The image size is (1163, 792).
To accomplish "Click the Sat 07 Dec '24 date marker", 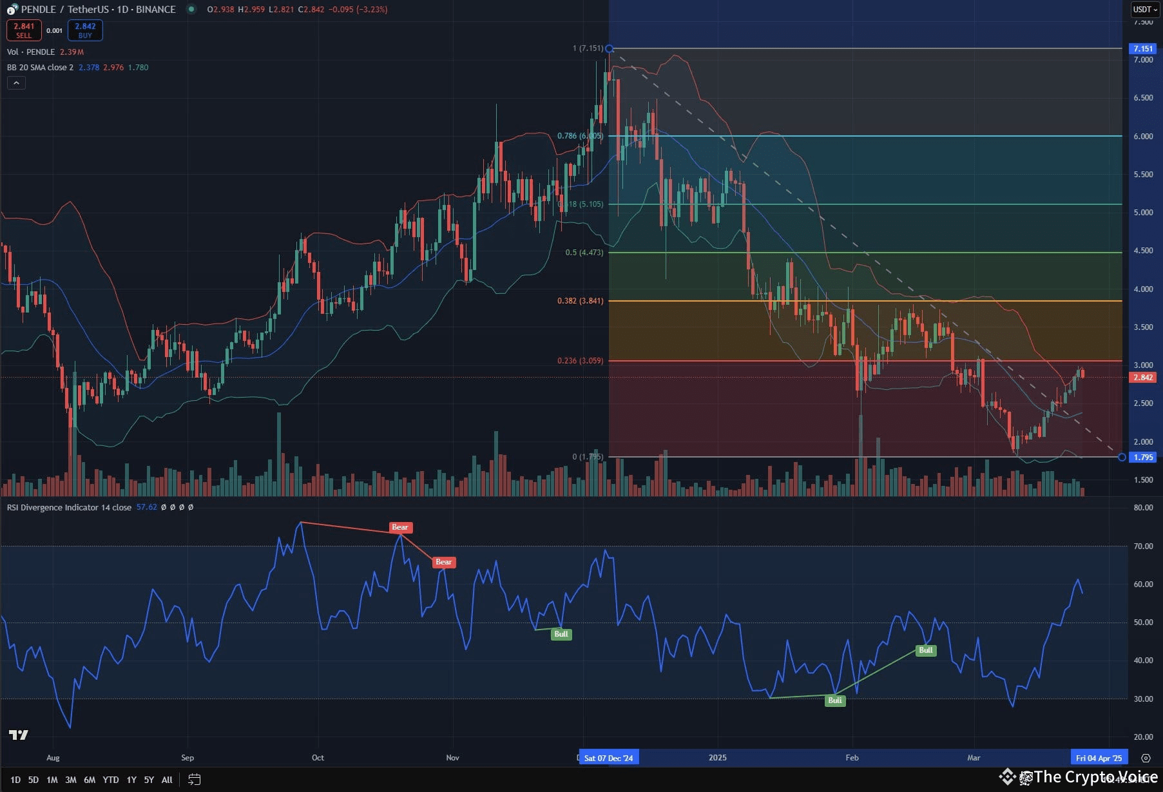I will coord(608,758).
